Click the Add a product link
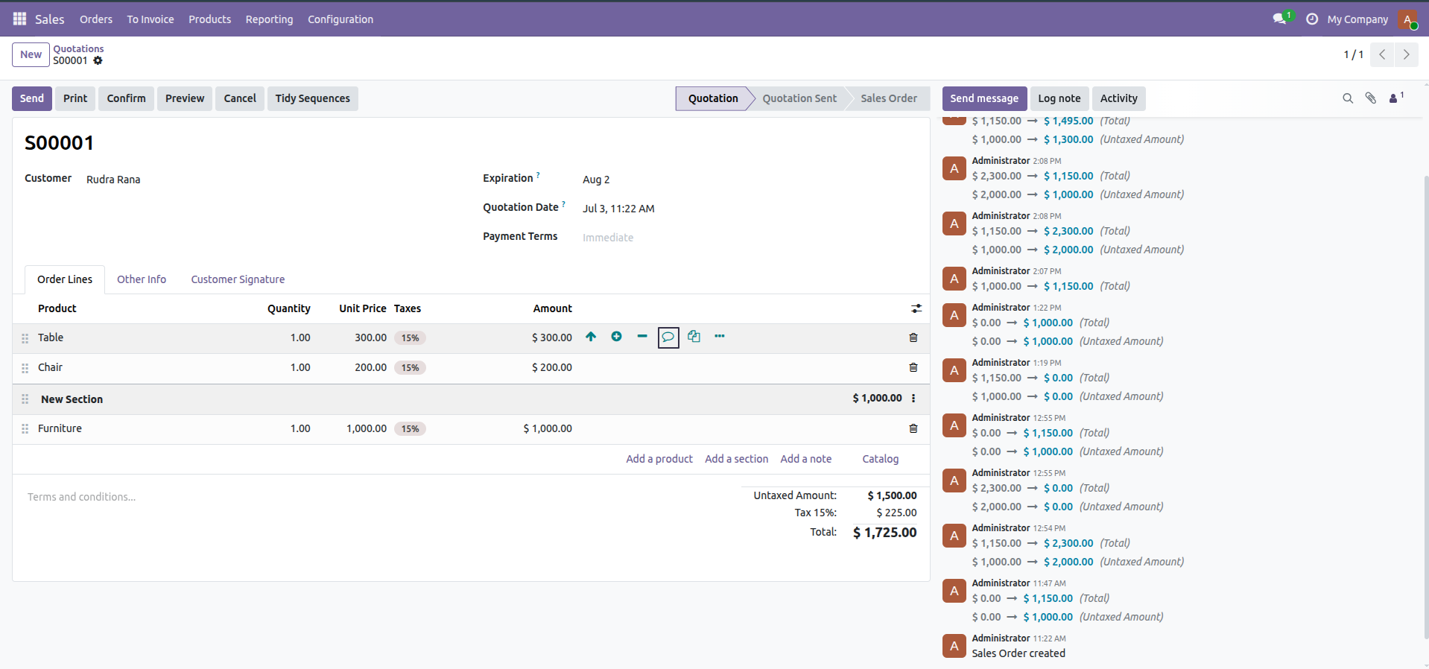The image size is (1429, 669). click(659, 459)
